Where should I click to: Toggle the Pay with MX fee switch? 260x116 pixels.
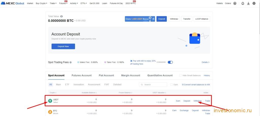(x=170, y=62)
